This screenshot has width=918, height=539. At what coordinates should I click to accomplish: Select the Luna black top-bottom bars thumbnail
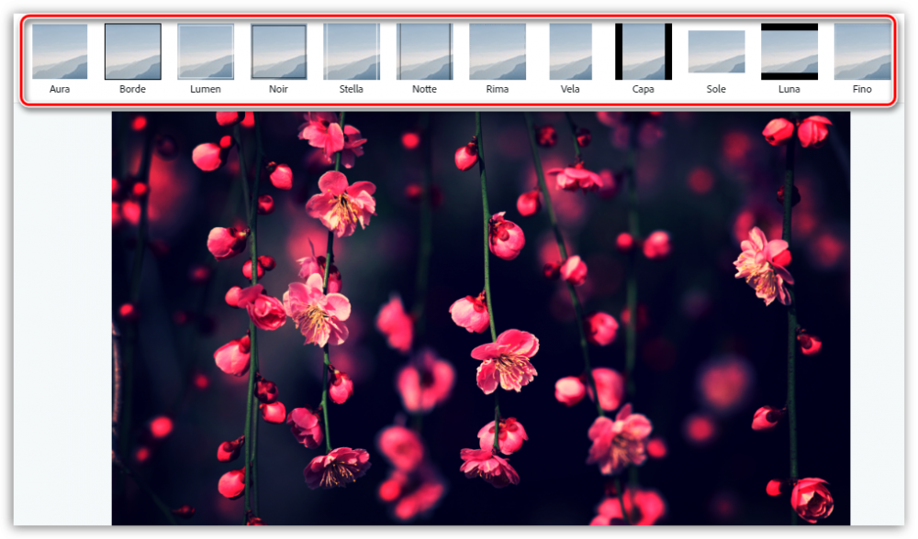(789, 51)
